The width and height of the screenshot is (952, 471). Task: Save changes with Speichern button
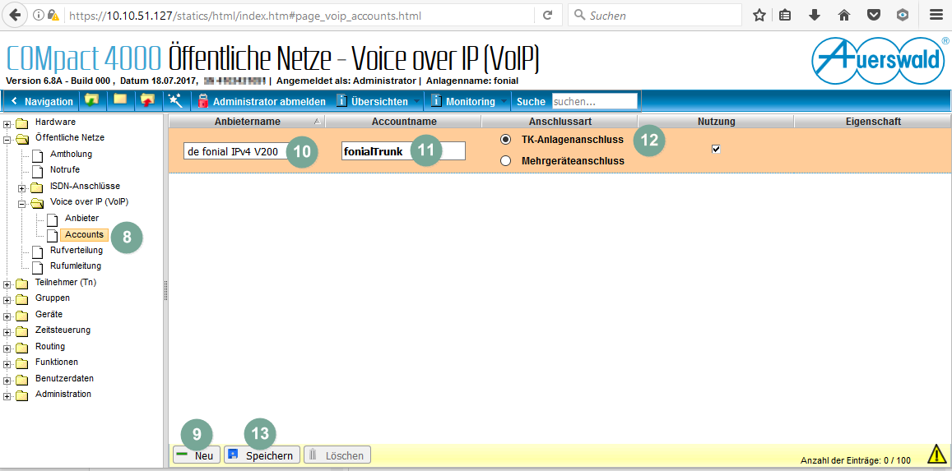point(262,455)
